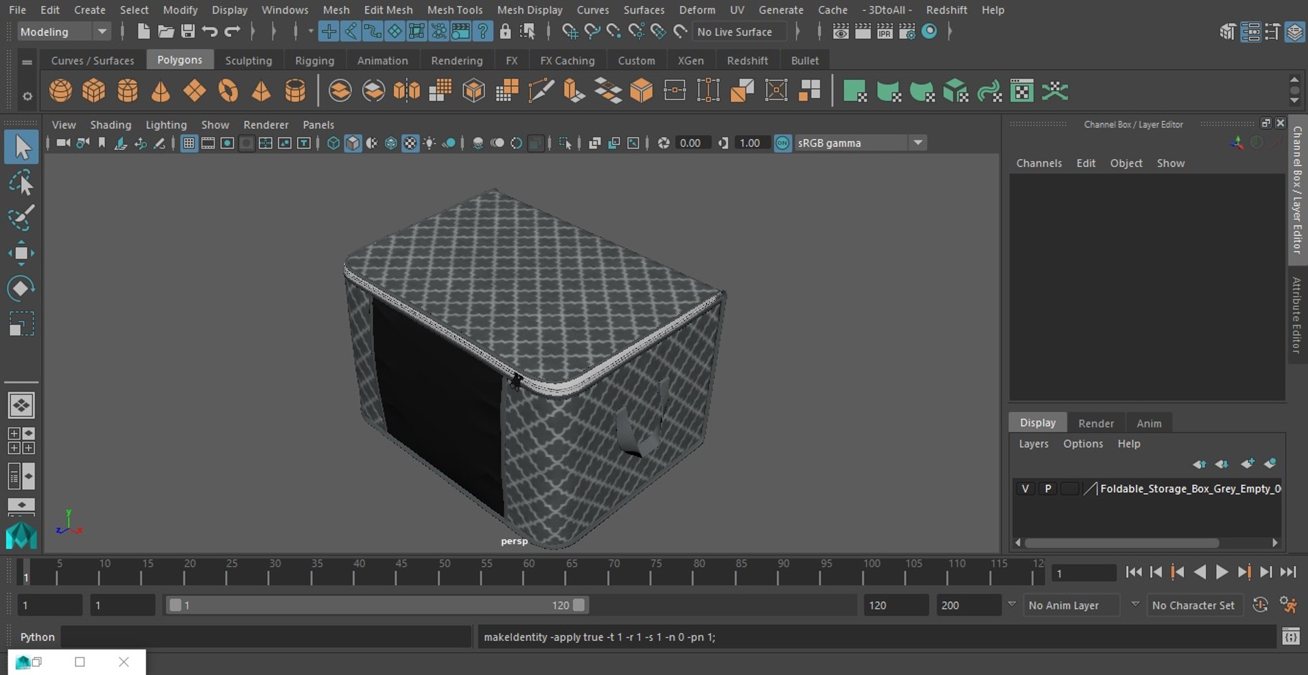
Task: Toggle layer playback P box
Action: 1048,489
